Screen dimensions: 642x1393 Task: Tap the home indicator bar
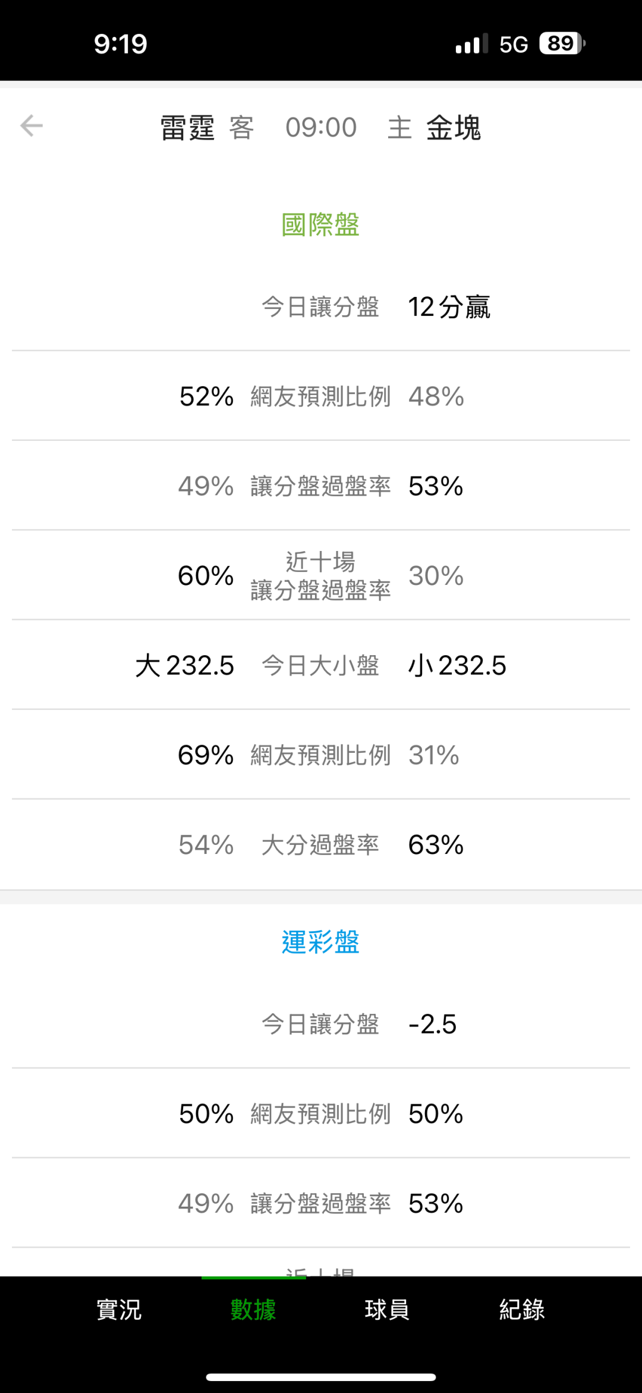point(321,1377)
